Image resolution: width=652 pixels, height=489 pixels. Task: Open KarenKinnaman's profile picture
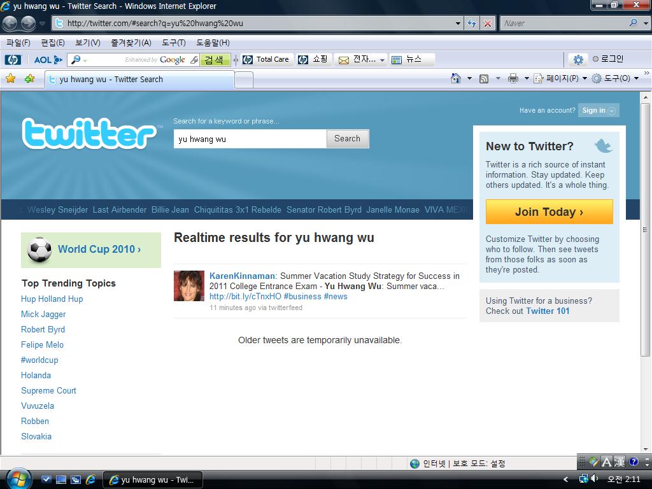click(x=189, y=286)
